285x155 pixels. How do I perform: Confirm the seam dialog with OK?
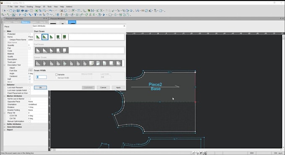(40, 88)
